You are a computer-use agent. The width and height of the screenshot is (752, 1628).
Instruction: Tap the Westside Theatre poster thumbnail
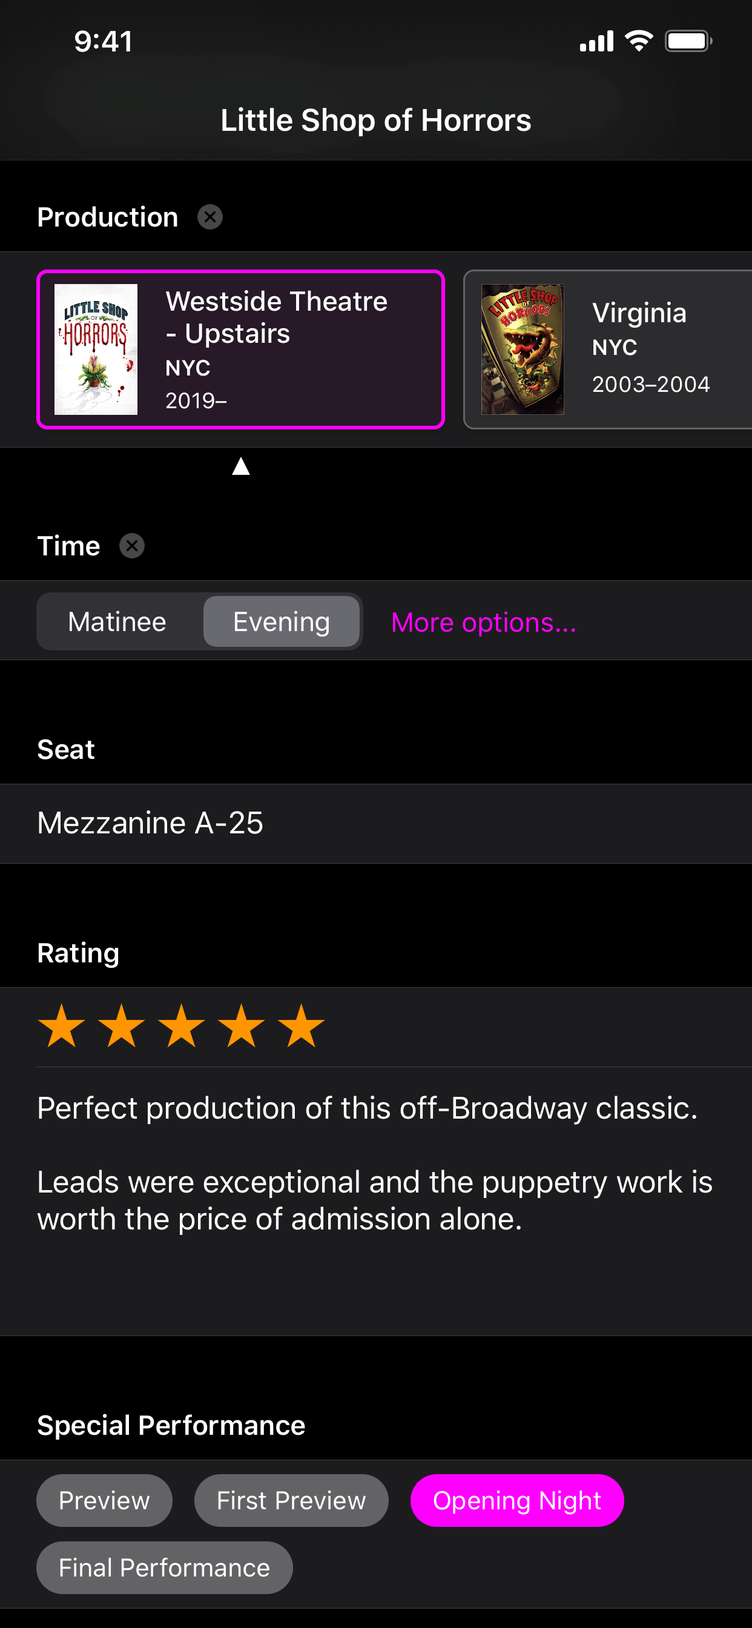(96, 349)
